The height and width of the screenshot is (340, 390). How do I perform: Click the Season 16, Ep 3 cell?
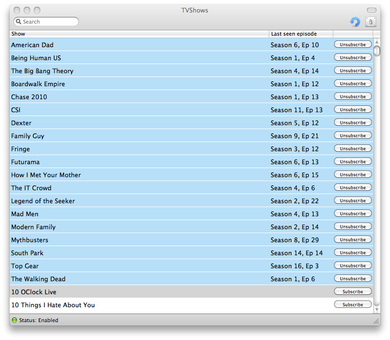pyautogui.click(x=294, y=266)
